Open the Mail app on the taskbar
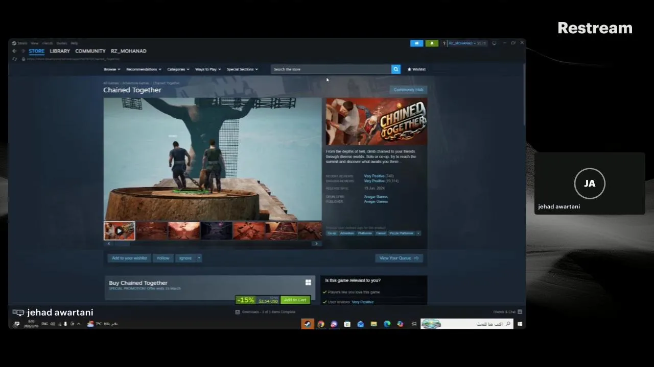 360,324
